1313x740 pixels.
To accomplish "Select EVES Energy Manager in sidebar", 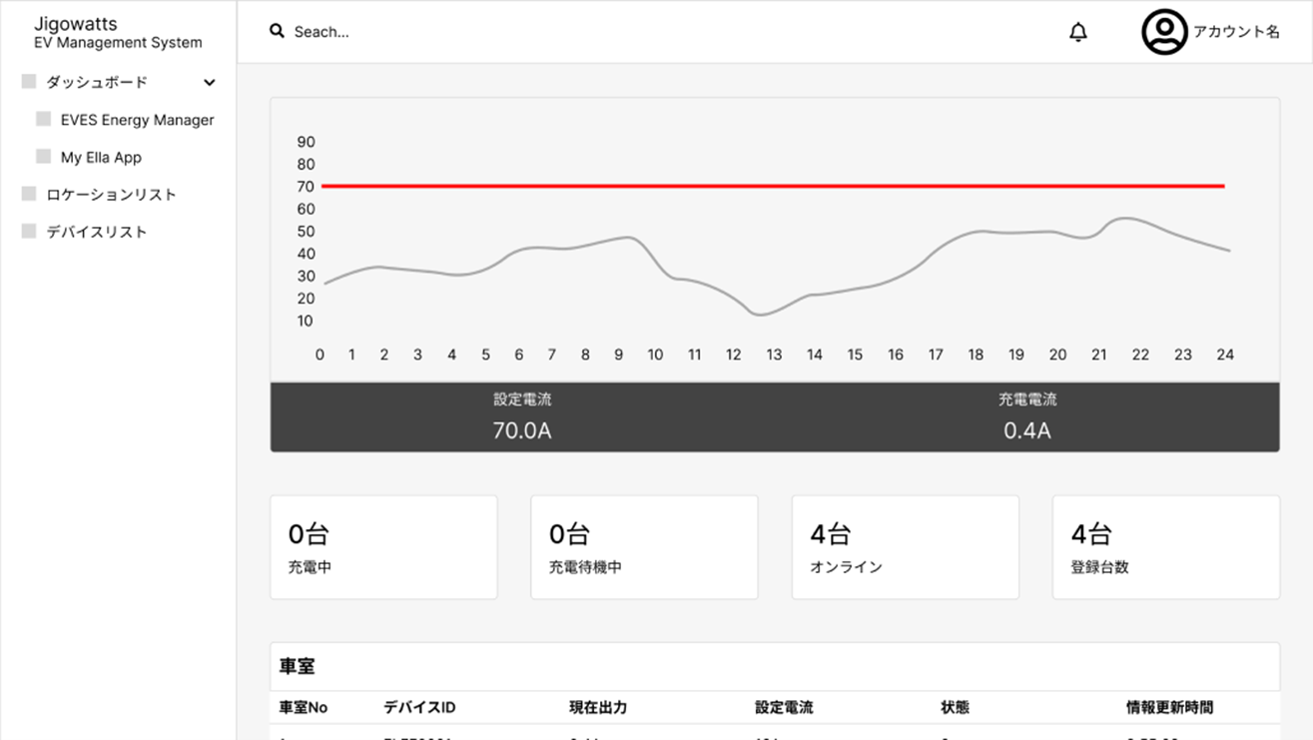I will click(137, 120).
